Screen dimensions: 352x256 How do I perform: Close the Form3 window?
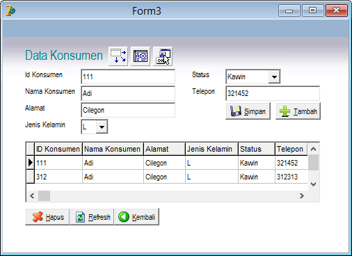pos(337,10)
